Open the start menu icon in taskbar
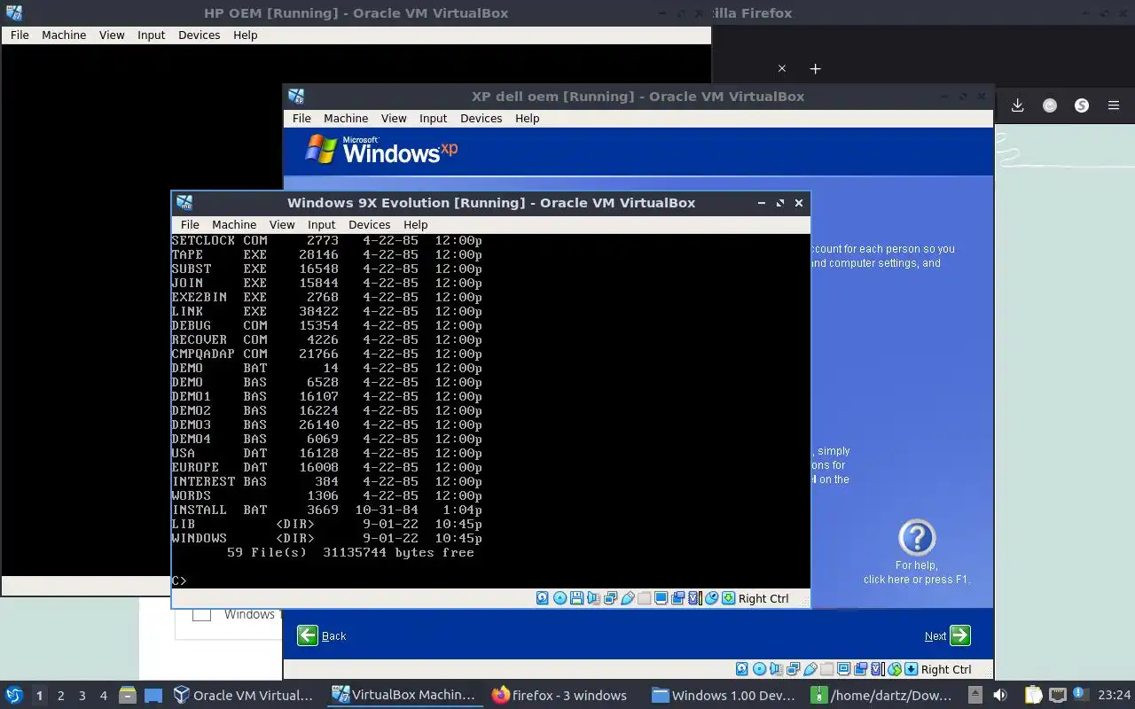The height and width of the screenshot is (709, 1135). click(x=14, y=695)
